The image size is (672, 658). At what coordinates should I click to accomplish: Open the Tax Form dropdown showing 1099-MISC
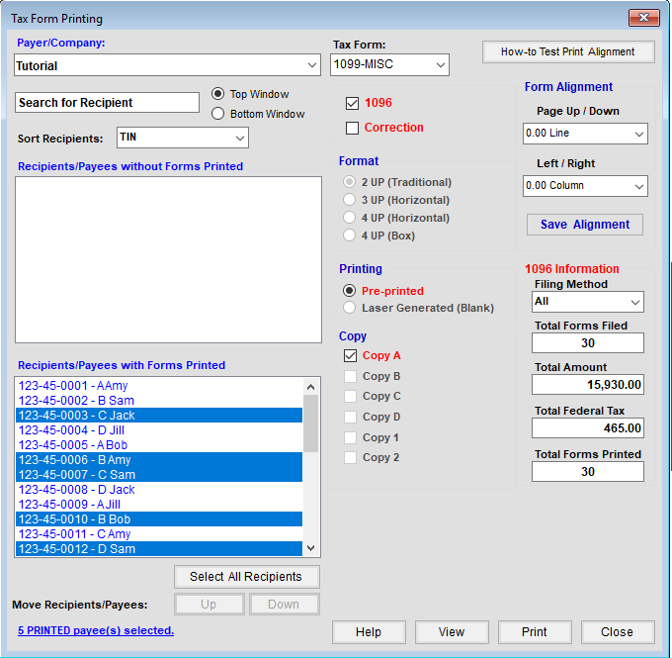[389, 65]
